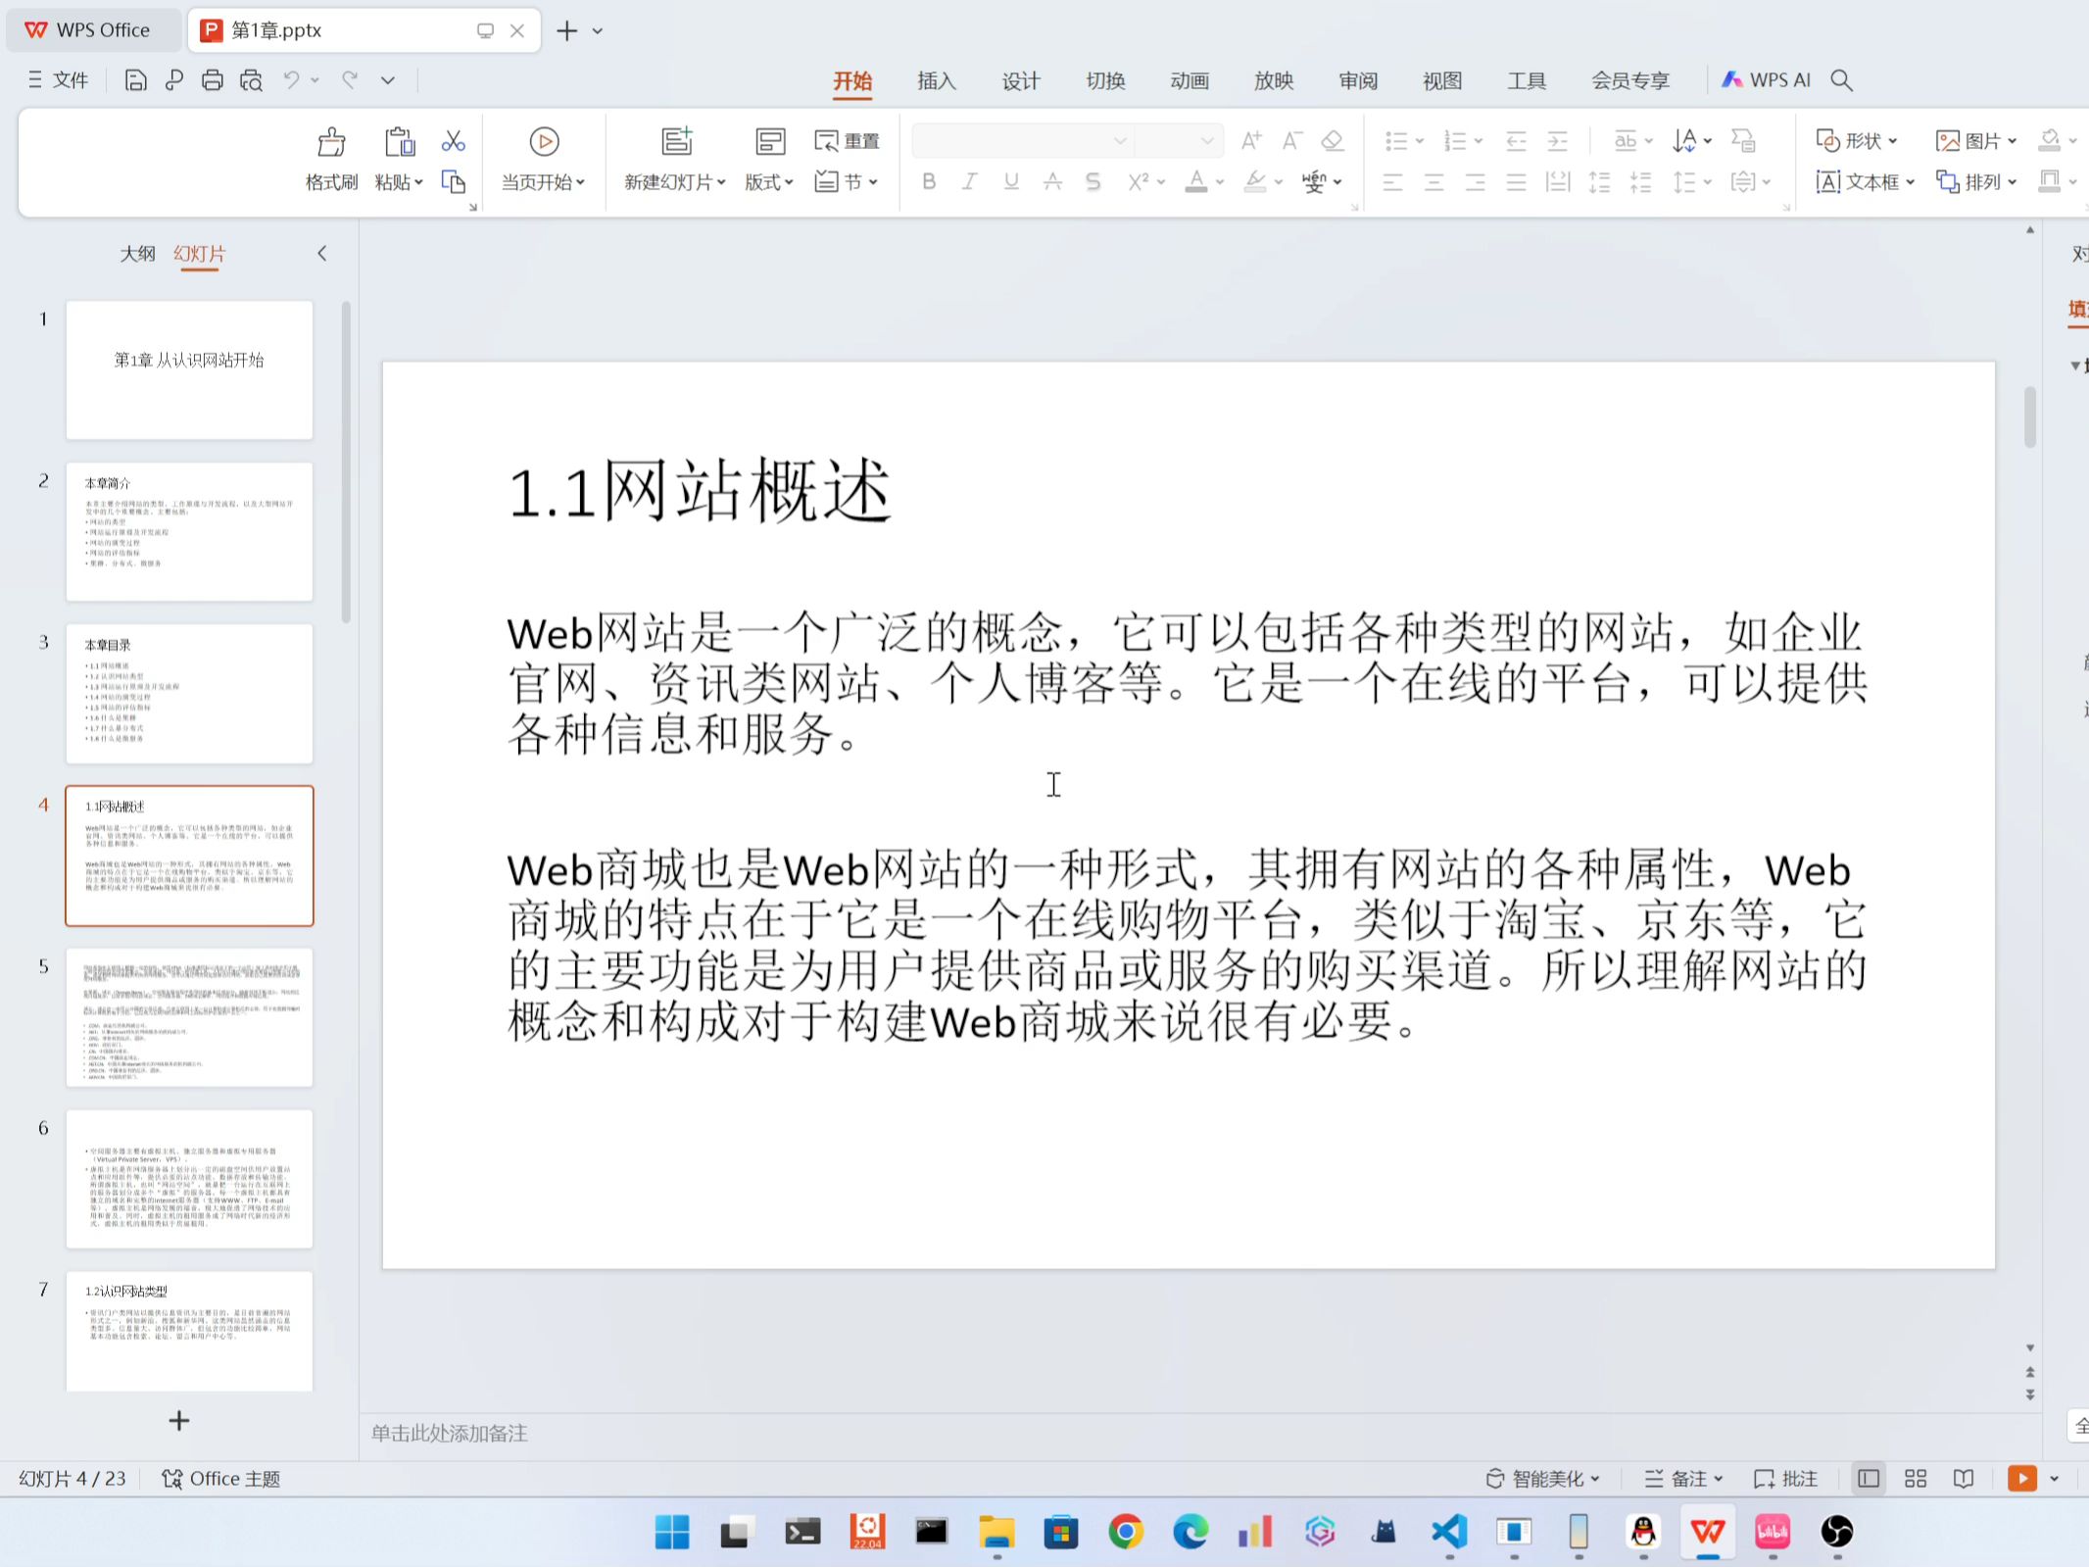Add a new slide with plus button
Screen dimensions: 2089x1567
[x=178, y=1421]
